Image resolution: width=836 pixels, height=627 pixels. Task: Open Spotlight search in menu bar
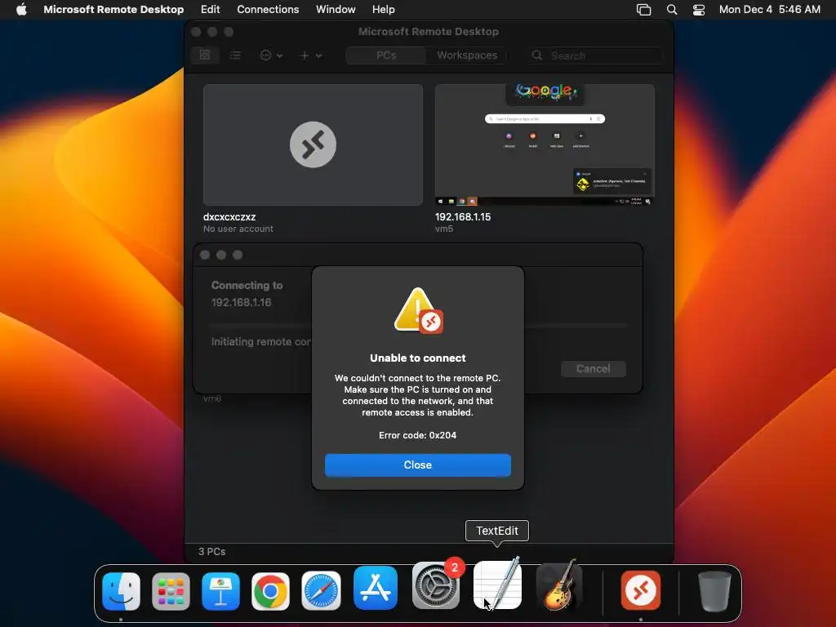pos(672,10)
